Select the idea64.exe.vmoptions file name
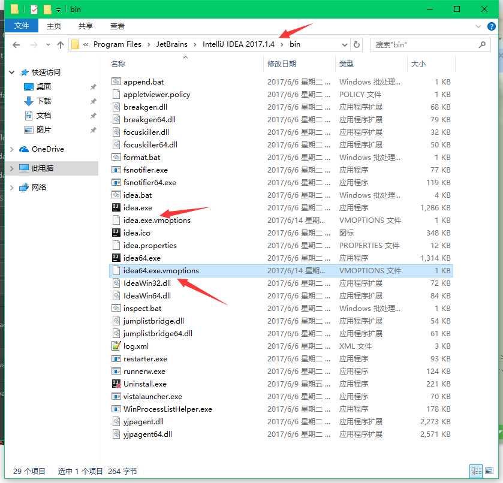This screenshot has height=483, width=503. [161, 271]
